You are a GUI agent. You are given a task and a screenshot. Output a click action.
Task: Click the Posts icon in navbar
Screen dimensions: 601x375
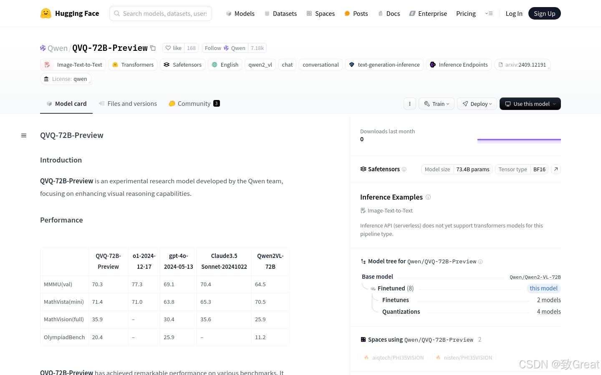pyautogui.click(x=347, y=13)
